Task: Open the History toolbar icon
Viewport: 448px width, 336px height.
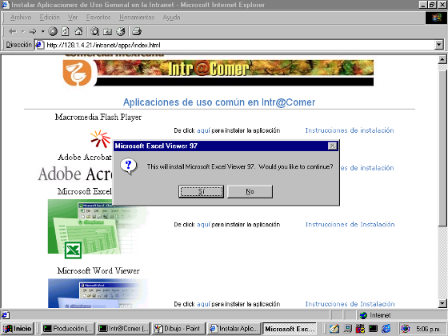Action: click(121, 31)
